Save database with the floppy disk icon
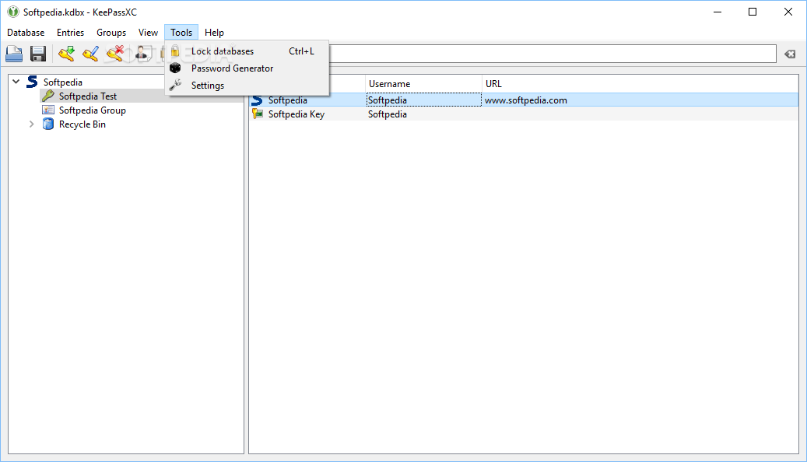The width and height of the screenshot is (807, 462). tap(38, 54)
